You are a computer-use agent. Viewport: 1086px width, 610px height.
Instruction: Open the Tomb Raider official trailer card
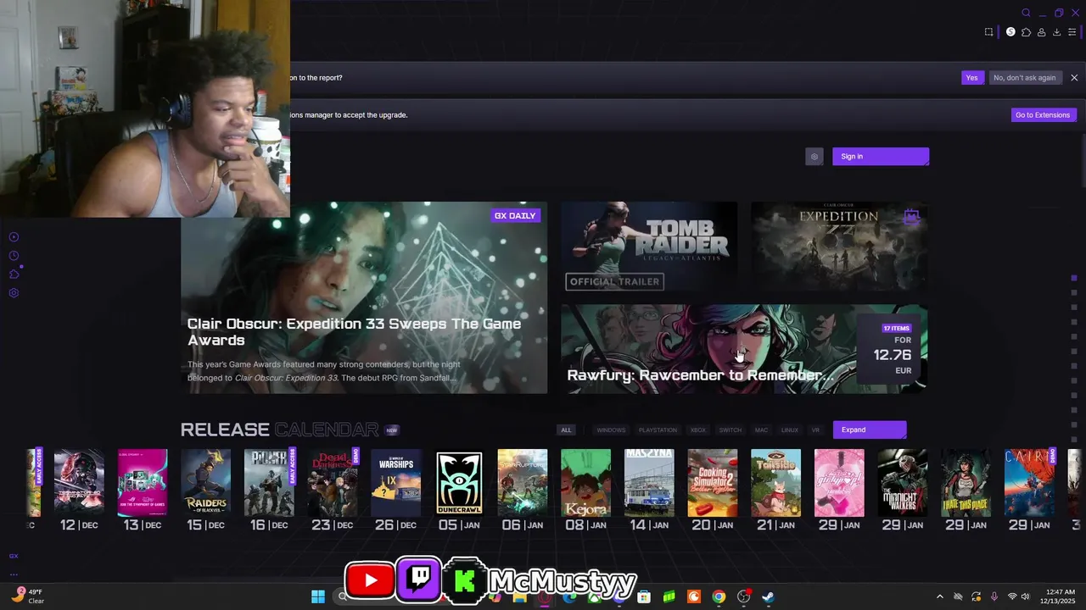coord(649,247)
